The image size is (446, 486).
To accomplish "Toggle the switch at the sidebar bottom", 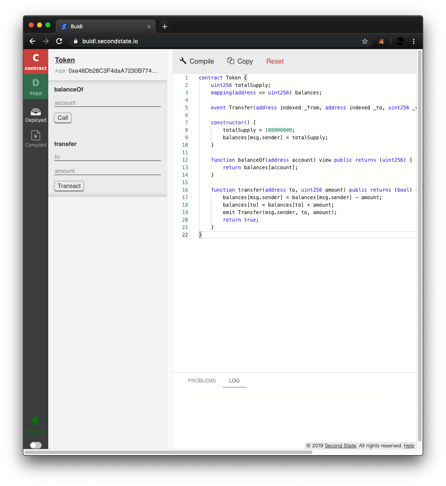I will [x=36, y=445].
